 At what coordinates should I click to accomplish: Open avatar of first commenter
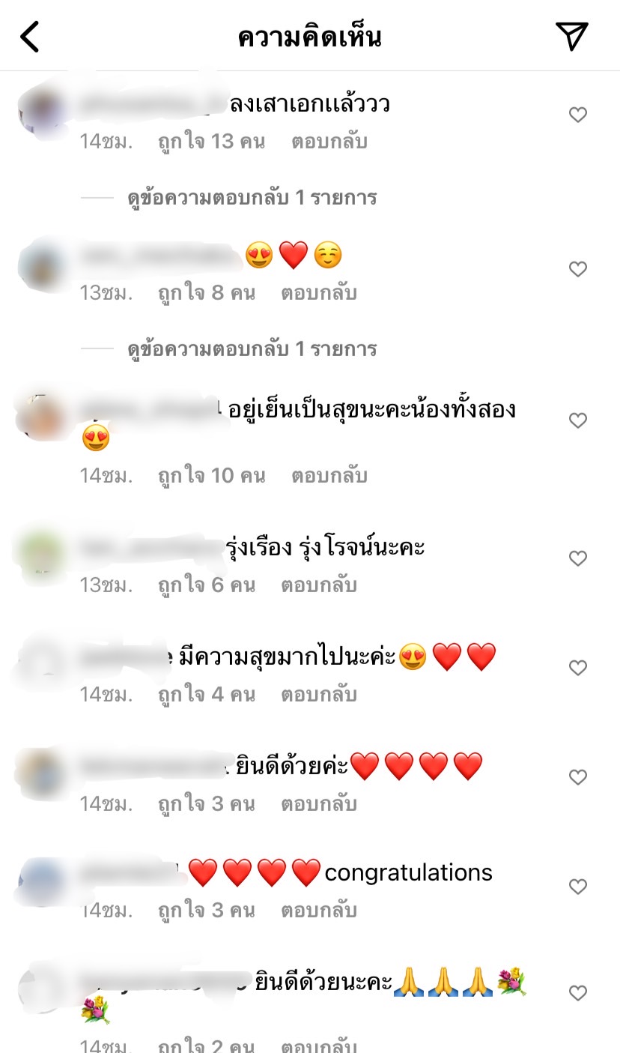click(x=43, y=109)
